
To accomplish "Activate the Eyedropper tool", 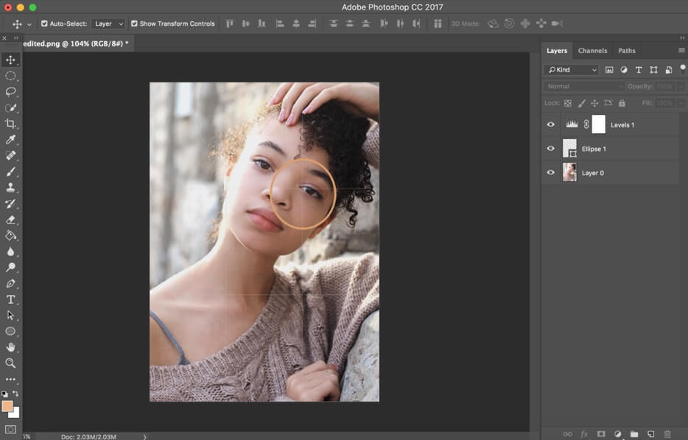I will tap(11, 140).
